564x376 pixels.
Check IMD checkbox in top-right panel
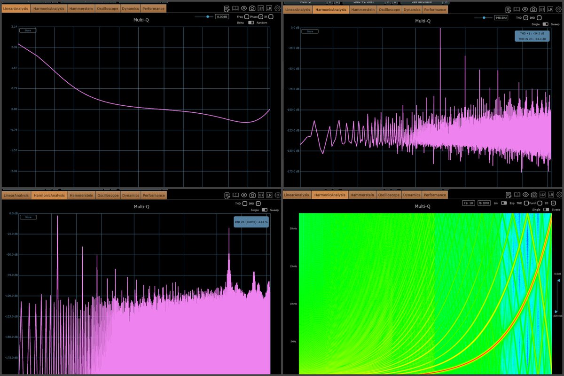[x=539, y=17]
